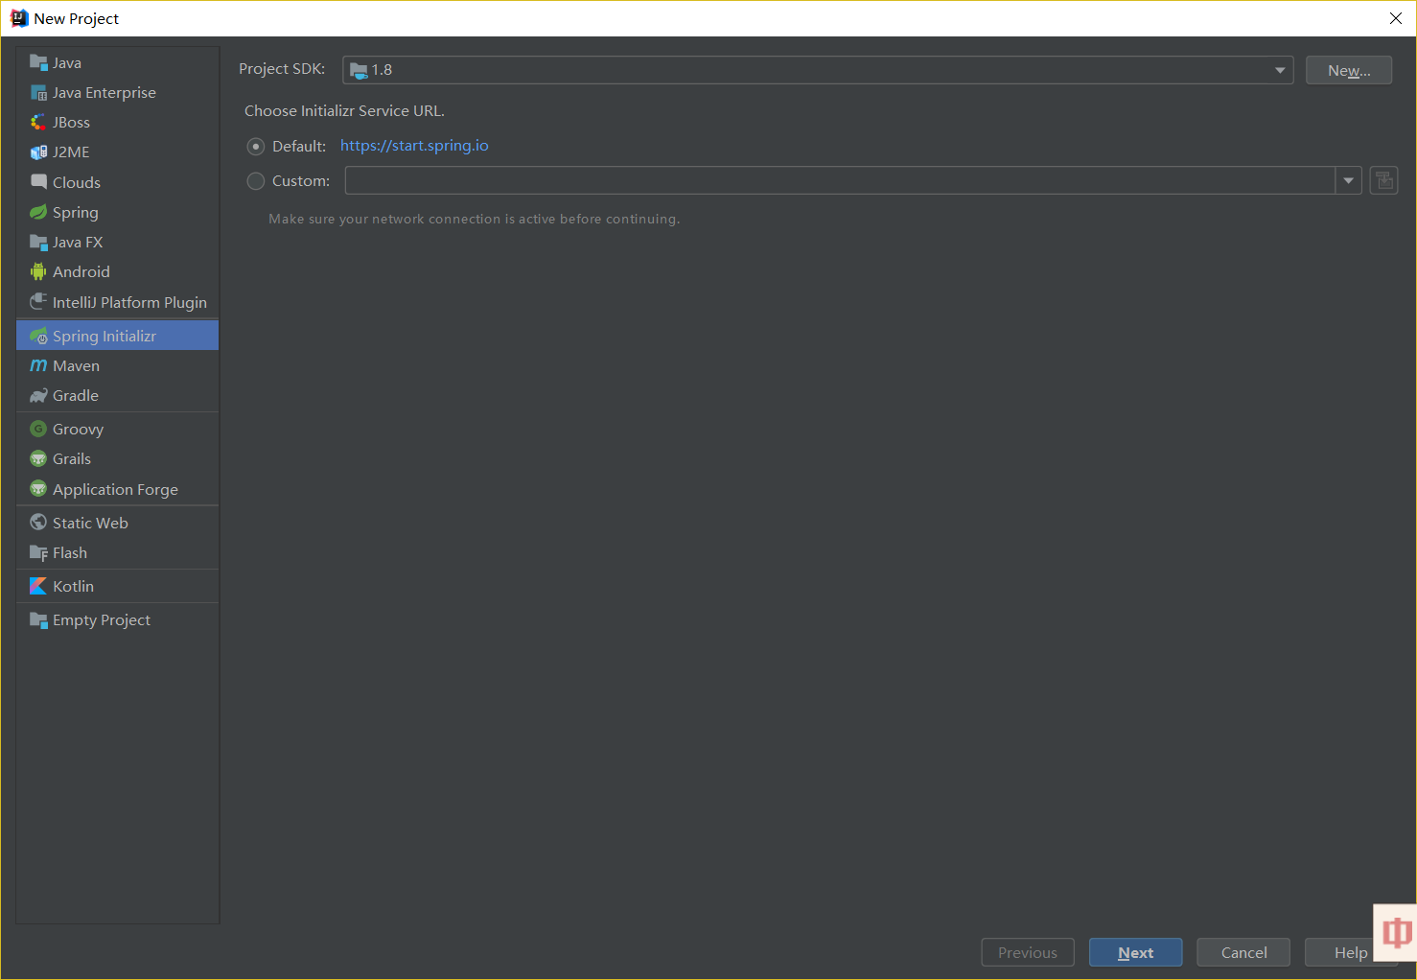Click the IntelliJ logo in title bar
Screen dimensions: 1417x980
pyautogui.click(x=19, y=18)
